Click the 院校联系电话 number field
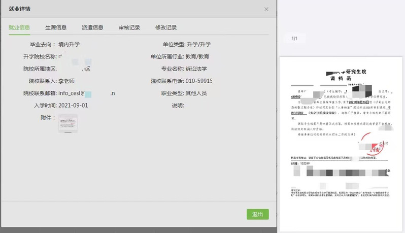This screenshot has width=405, height=233. point(199,81)
